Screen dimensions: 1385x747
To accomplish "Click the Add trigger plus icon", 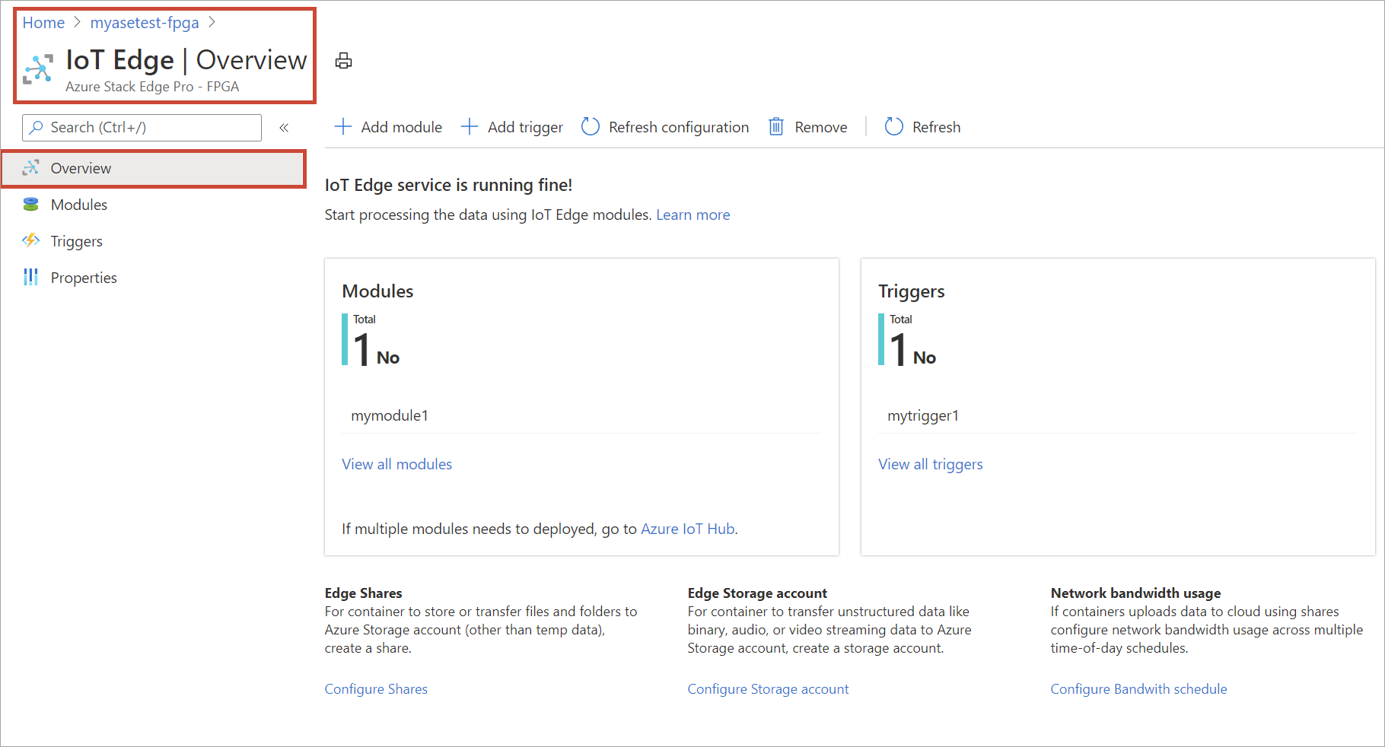I will (470, 127).
